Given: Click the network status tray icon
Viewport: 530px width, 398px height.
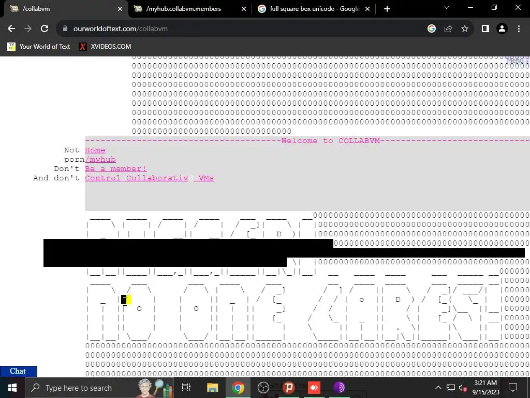Looking at the screenshot, I should [451, 388].
